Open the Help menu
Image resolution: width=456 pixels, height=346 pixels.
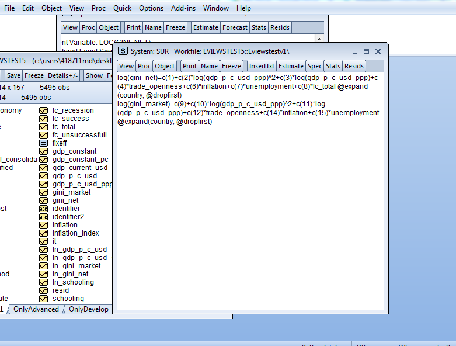click(243, 8)
